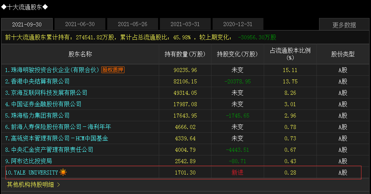Select the 2021-03-31 date tab
Viewport: 371px width, 194px height.
(x=185, y=24)
